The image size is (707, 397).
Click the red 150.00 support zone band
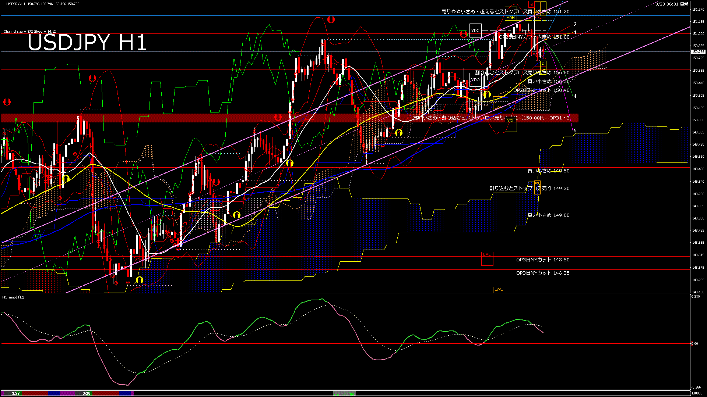[x=184, y=118]
